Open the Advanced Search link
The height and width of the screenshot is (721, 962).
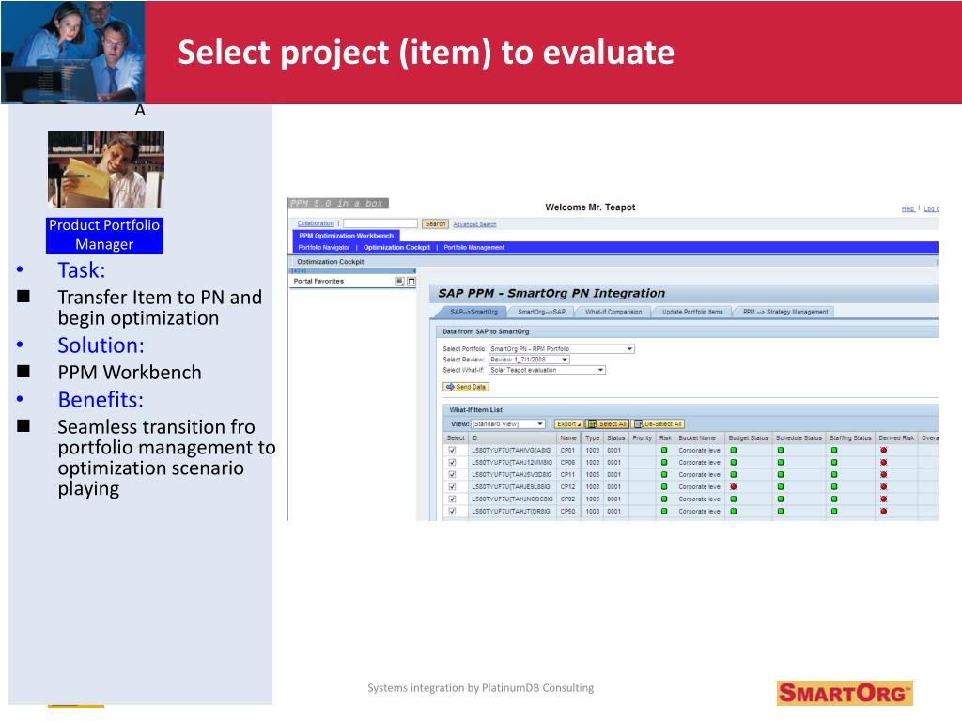[x=474, y=224]
